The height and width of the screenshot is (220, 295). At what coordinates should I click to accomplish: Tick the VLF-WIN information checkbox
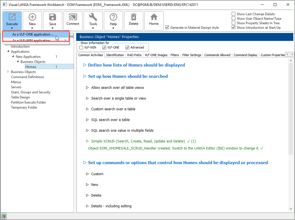81,47
